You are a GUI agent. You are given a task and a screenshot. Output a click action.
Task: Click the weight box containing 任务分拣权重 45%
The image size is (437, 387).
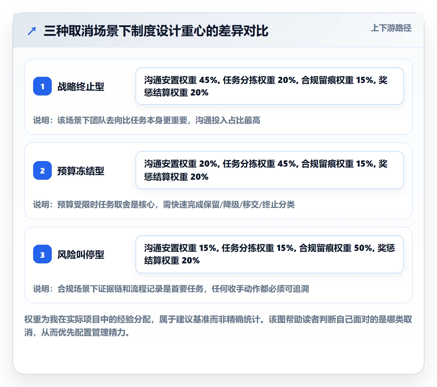pyautogui.click(x=270, y=170)
